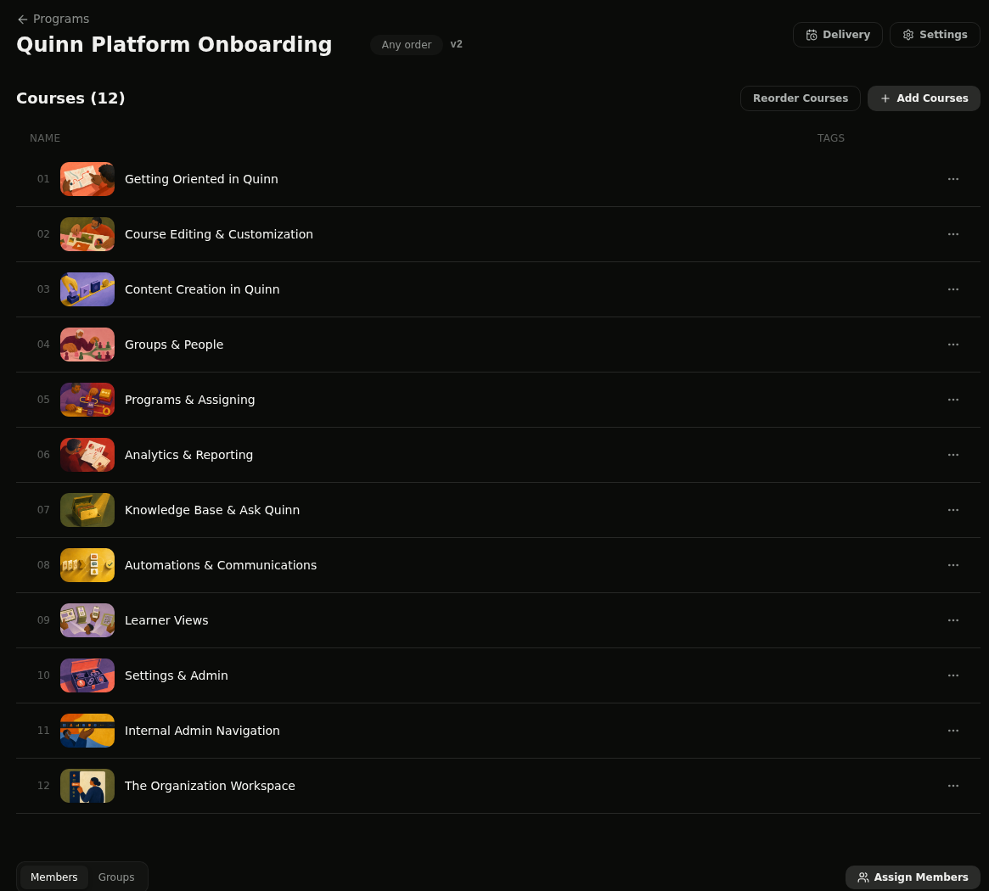Open program Settings
Image resolution: width=989 pixels, height=891 pixels.
click(935, 35)
